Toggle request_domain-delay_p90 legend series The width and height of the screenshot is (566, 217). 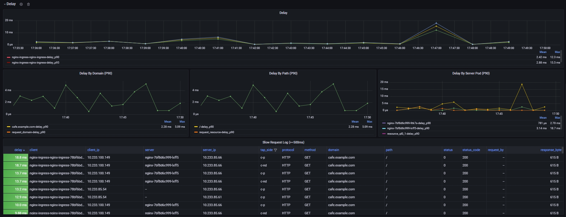28,132
